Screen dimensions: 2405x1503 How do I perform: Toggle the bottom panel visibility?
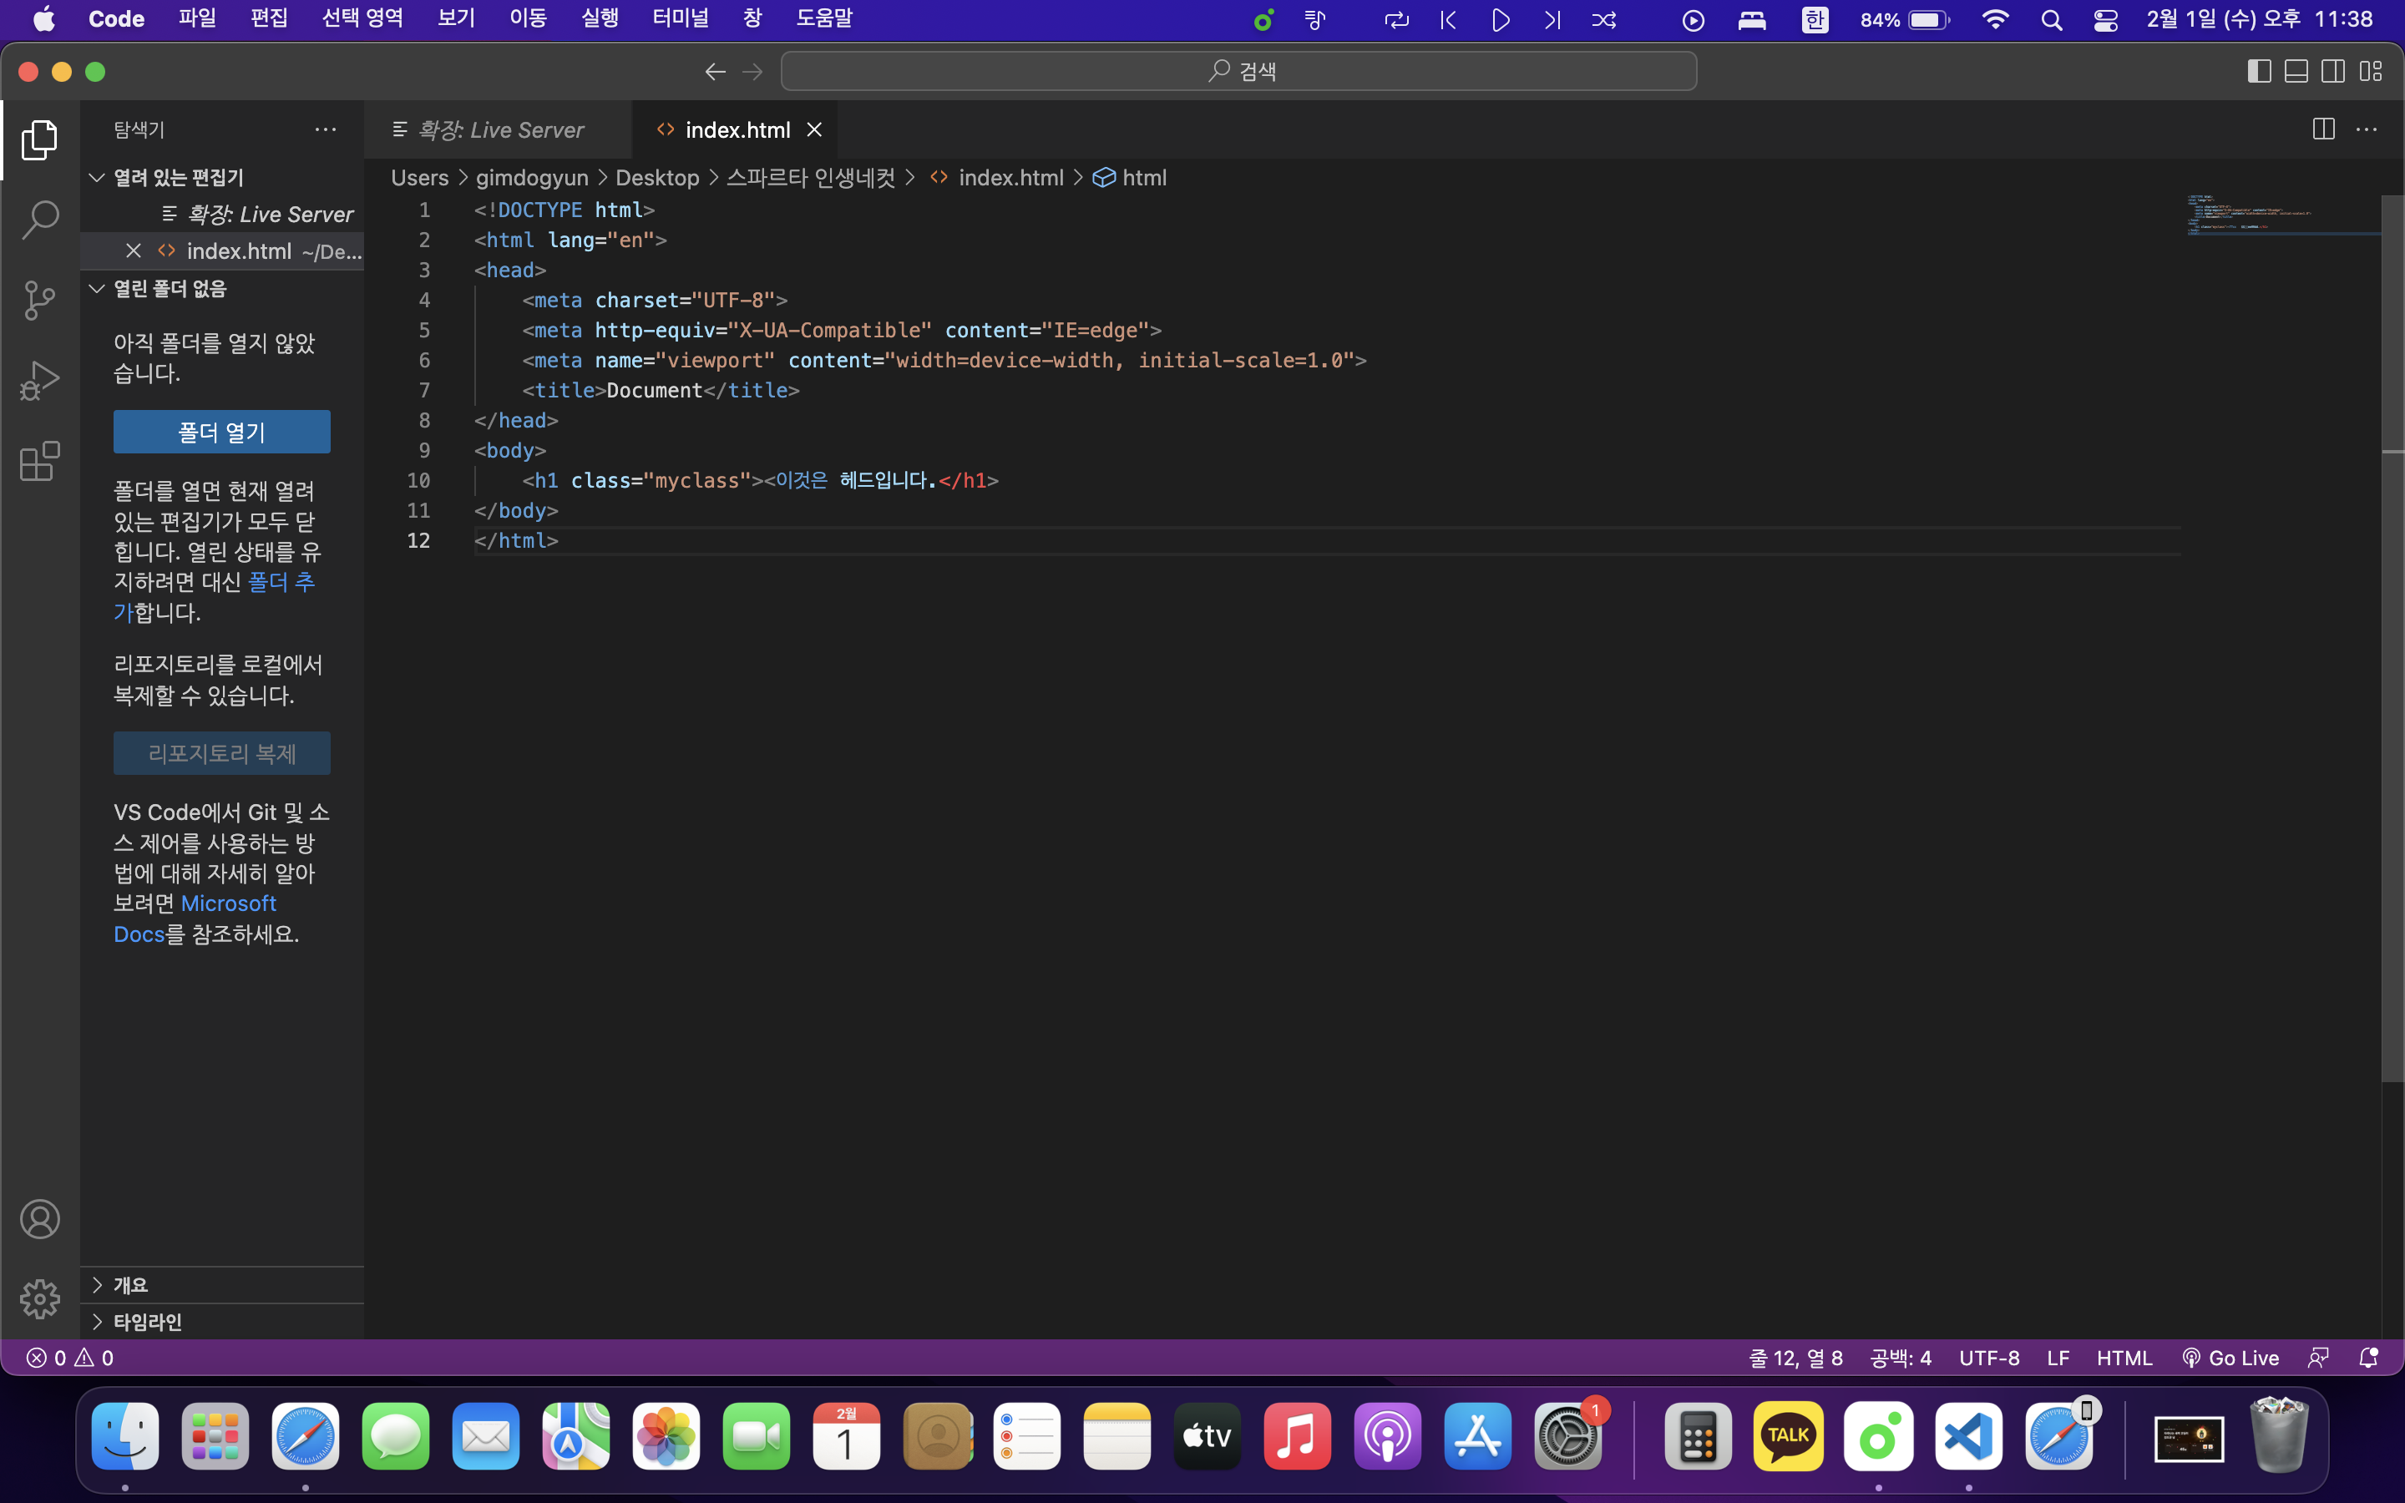point(2296,72)
